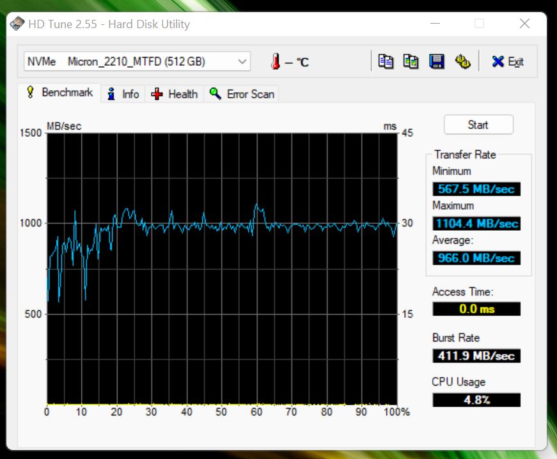Click the magnifier Error Scan icon
Viewport: 557px width, 459px height.
pos(215,93)
